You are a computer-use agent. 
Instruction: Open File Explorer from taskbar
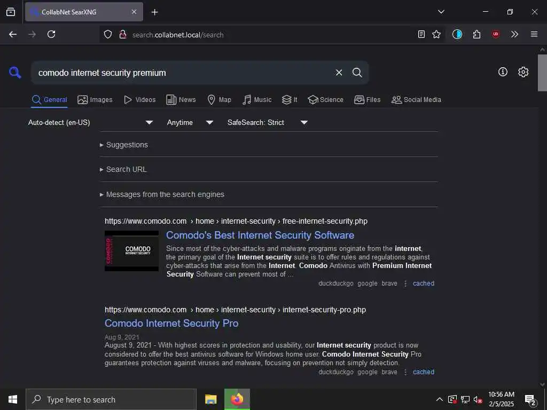[210, 399]
